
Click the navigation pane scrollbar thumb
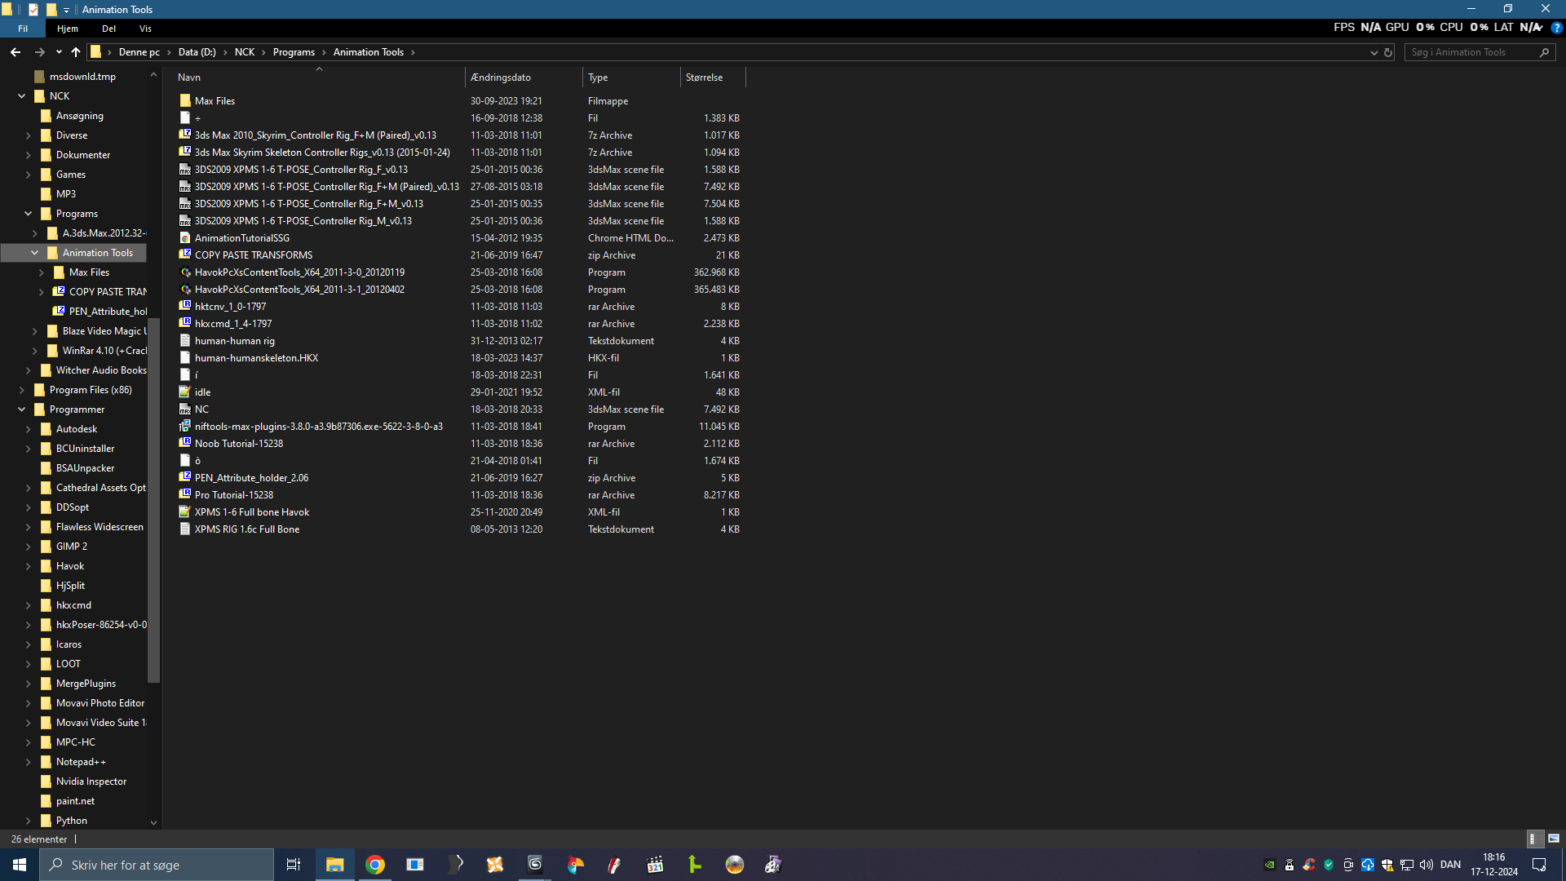(x=153, y=499)
